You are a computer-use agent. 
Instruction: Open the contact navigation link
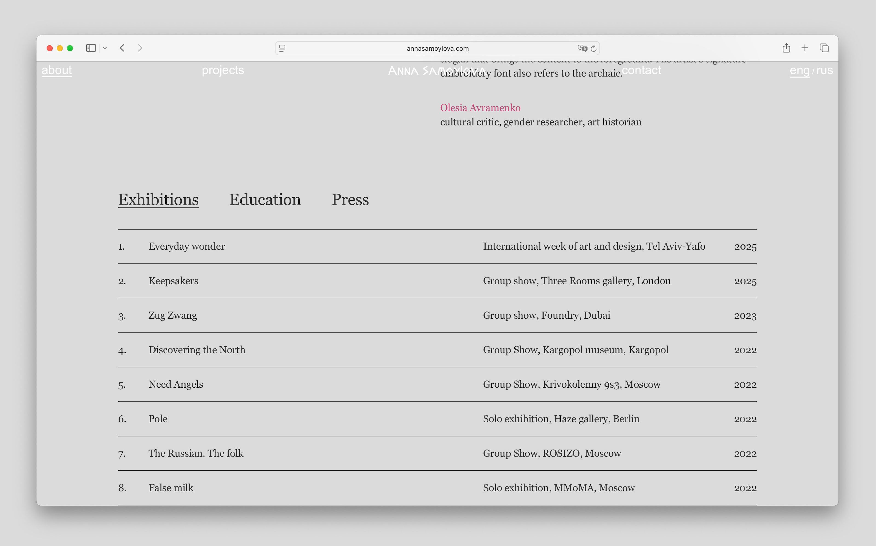click(641, 70)
